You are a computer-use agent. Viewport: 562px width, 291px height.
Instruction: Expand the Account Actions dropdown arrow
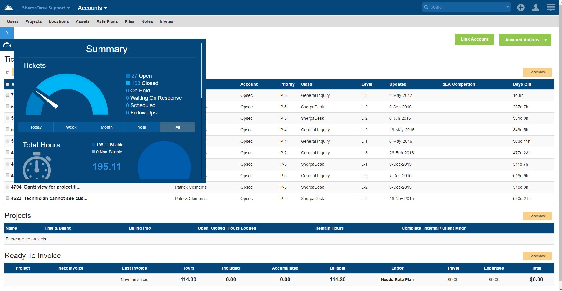coord(546,40)
